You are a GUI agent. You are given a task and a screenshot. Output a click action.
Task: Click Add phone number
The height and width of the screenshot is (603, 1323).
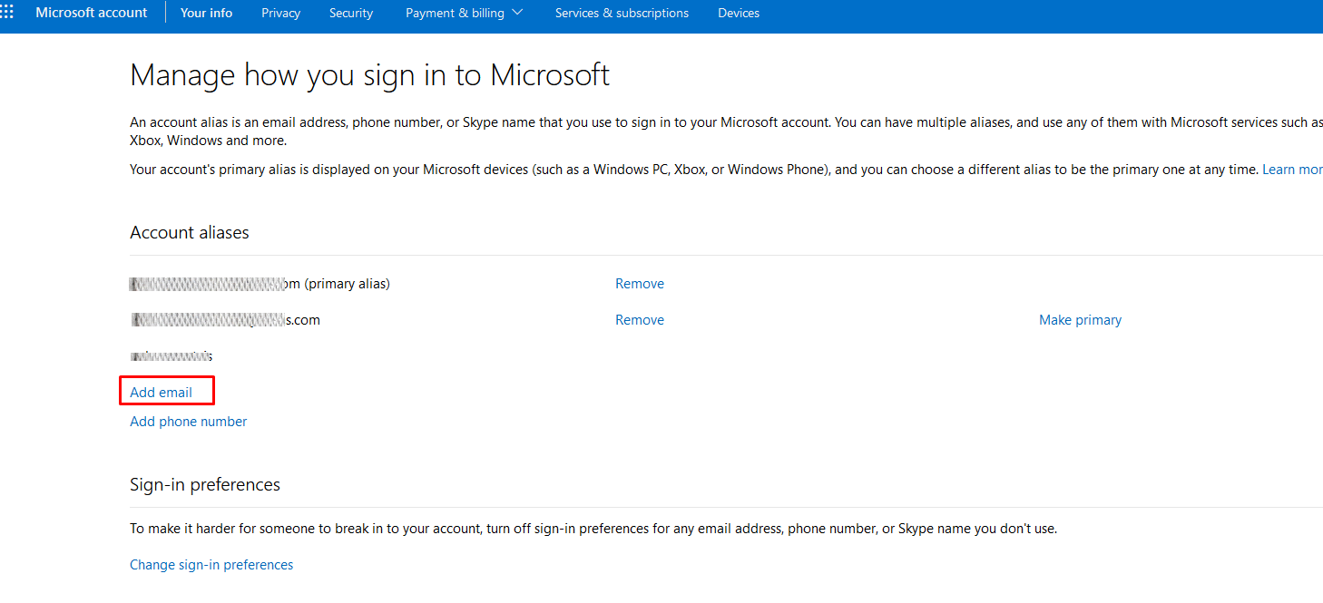[189, 422]
